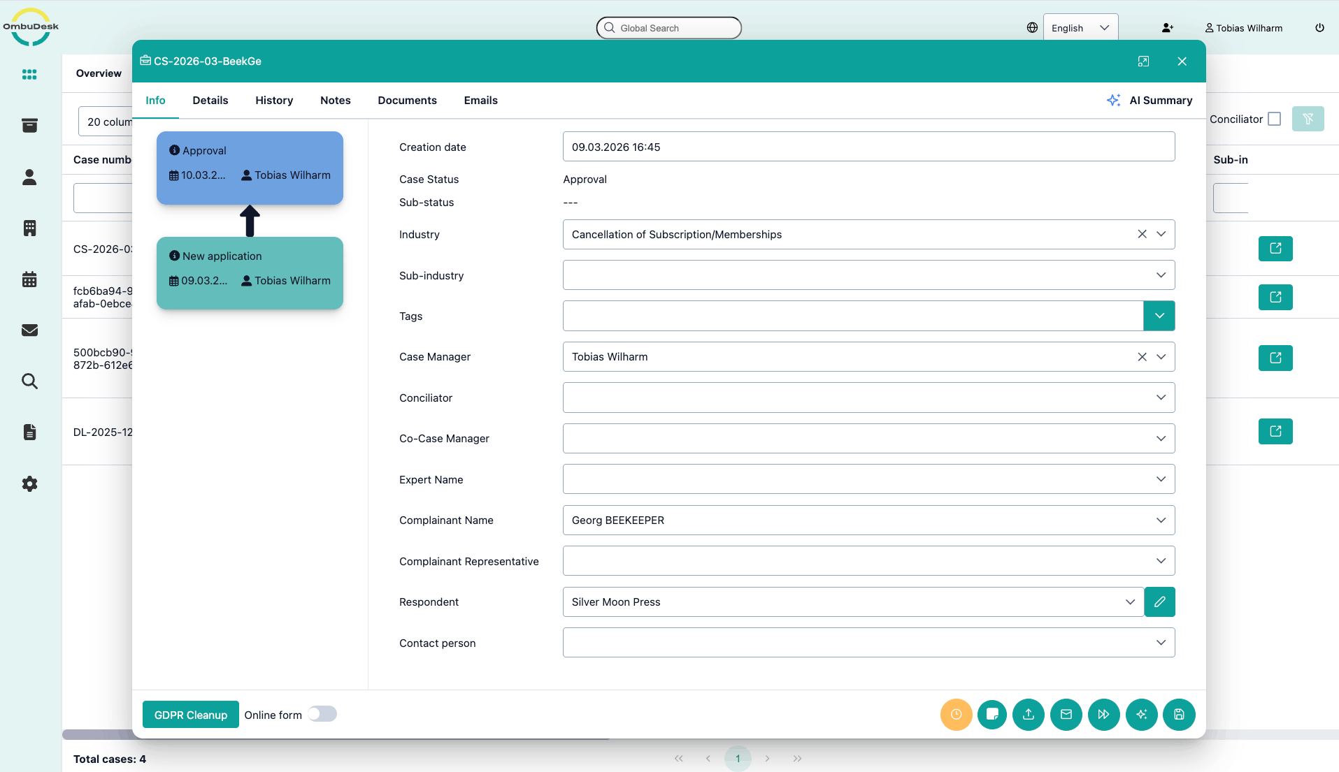Click the save case icon button
The width and height of the screenshot is (1339, 772).
coord(1179,714)
